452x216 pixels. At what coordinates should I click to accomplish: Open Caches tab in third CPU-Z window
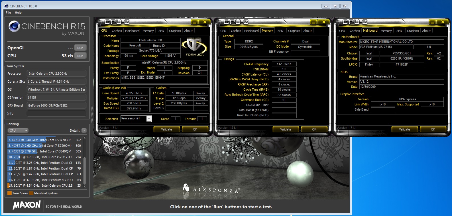click(x=355, y=31)
